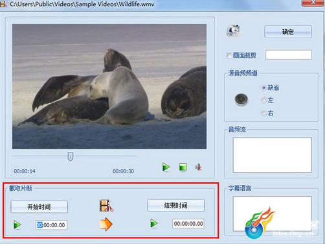325x244 pixels.
Task: Select the 左 audio channel option
Action: tap(263, 101)
